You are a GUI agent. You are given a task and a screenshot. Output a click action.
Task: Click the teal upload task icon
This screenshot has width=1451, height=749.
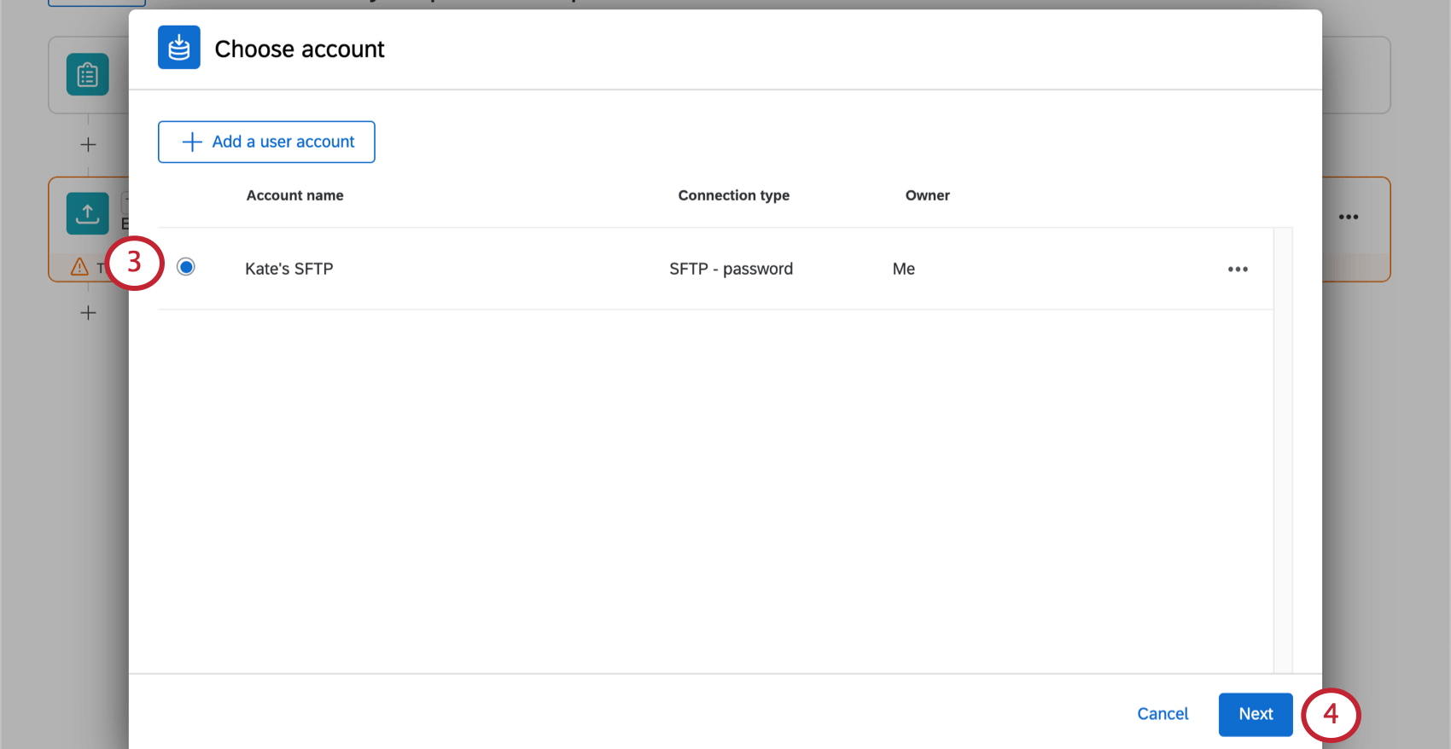pos(88,213)
